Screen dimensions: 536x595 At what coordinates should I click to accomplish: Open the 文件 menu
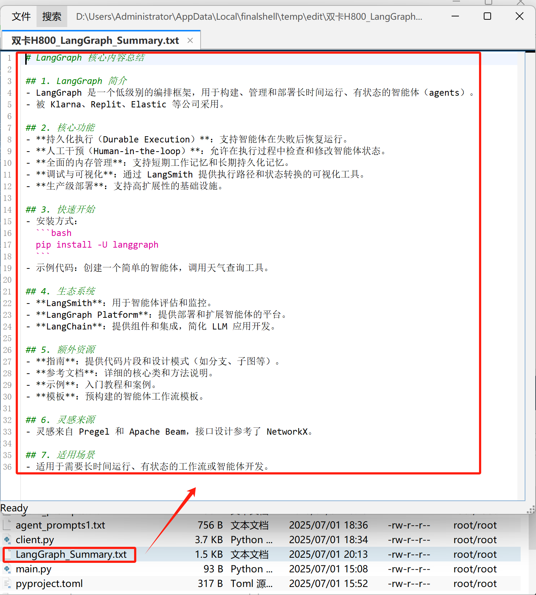pos(21,16)
